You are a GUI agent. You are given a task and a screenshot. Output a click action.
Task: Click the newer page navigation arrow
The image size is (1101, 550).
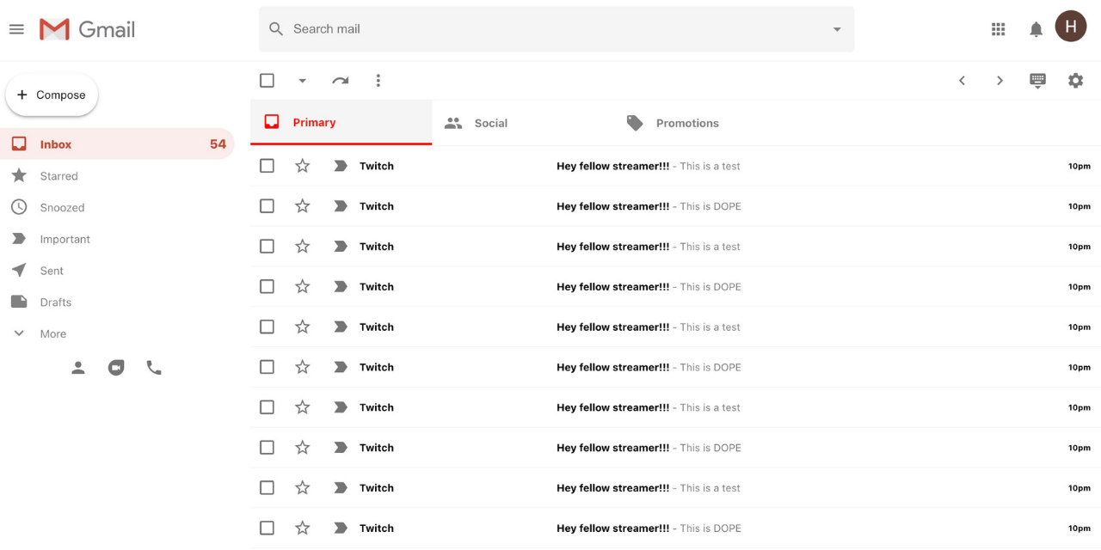[962, 80]
